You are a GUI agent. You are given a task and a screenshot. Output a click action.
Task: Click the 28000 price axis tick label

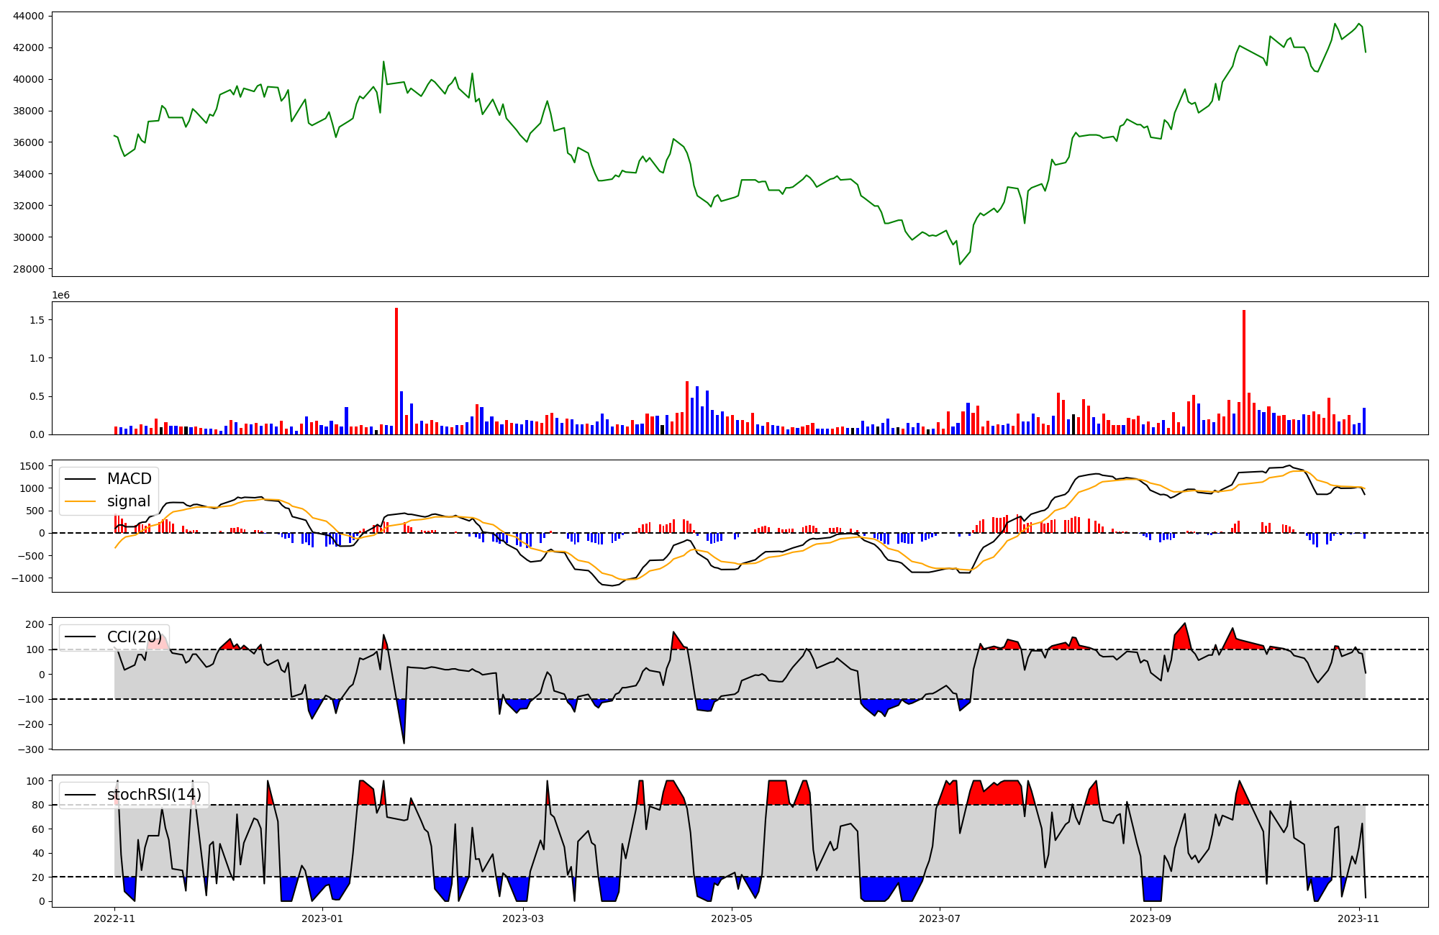pyautogui.click(x=29, y=269)
